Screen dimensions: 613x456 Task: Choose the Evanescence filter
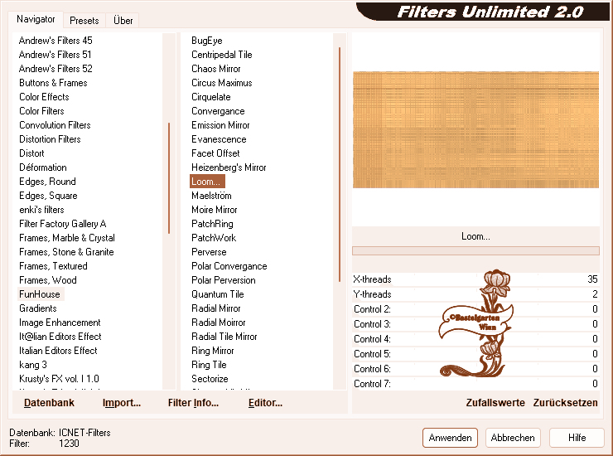tap(219, 139)
